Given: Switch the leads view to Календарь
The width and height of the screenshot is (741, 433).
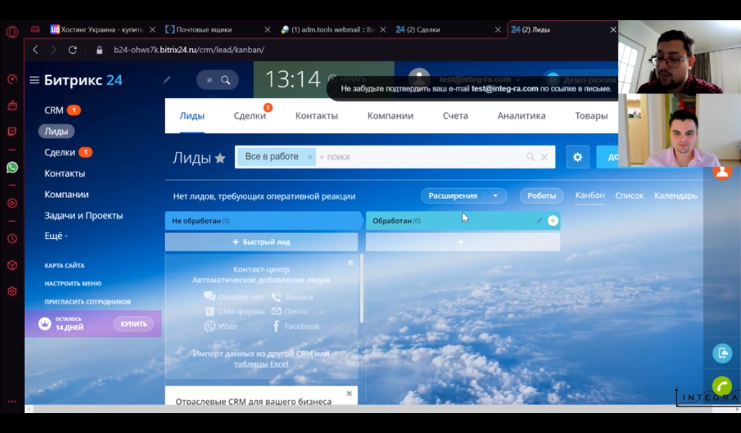Looking at the screenshot, I should click(x=676, y=195).
